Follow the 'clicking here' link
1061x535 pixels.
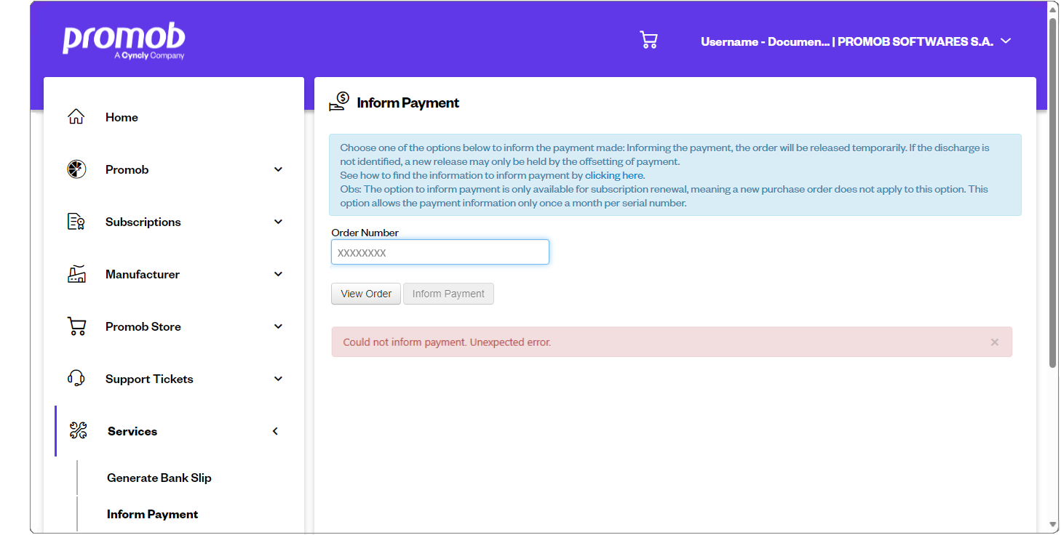point(614,175)
